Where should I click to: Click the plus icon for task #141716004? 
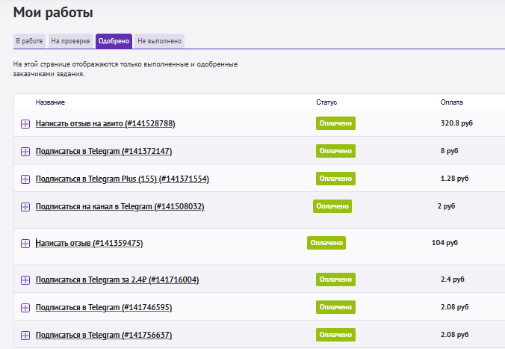click(25, 280)
